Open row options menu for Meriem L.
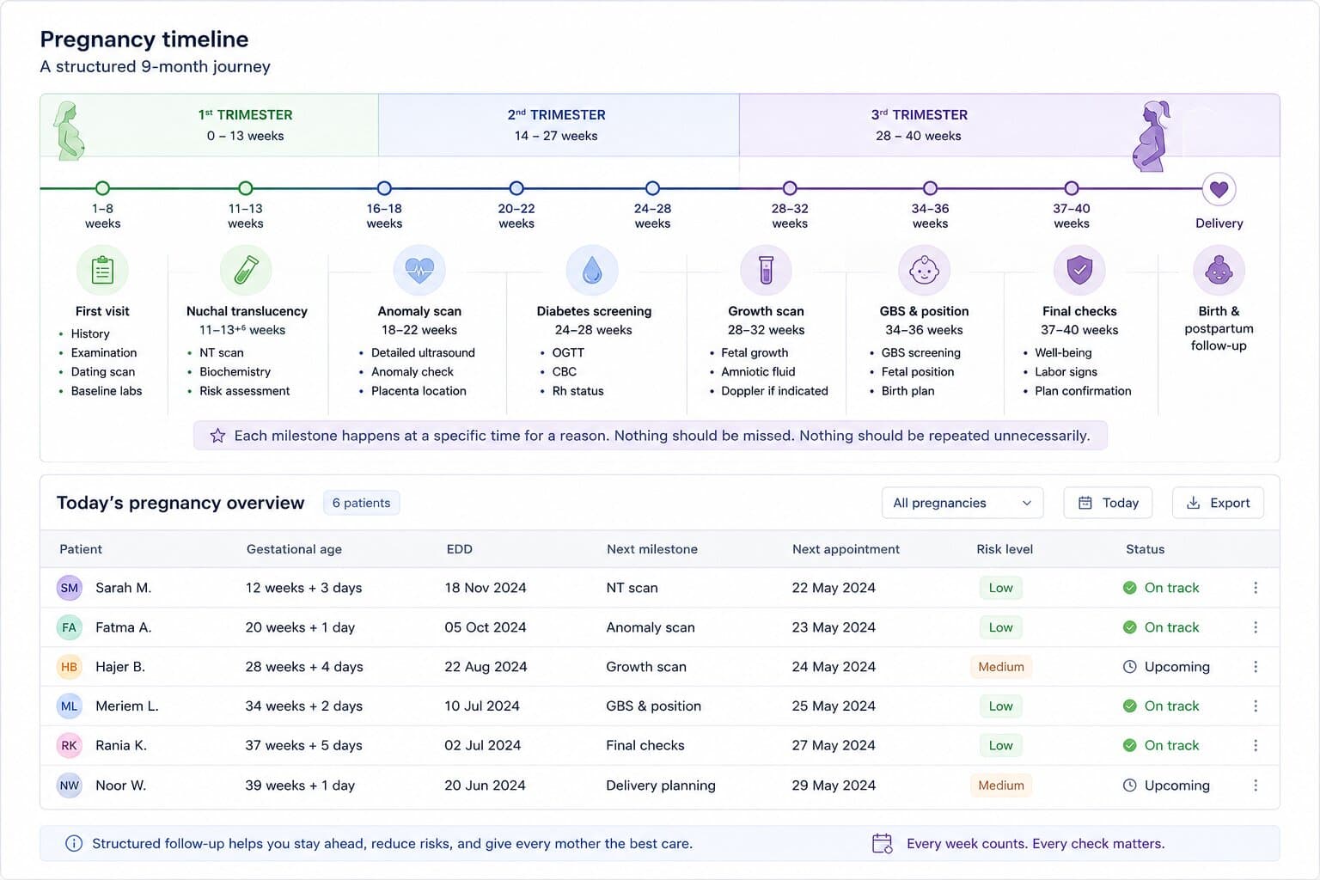The height and width of the screenshot is (880, 1320). (1256, 706)
